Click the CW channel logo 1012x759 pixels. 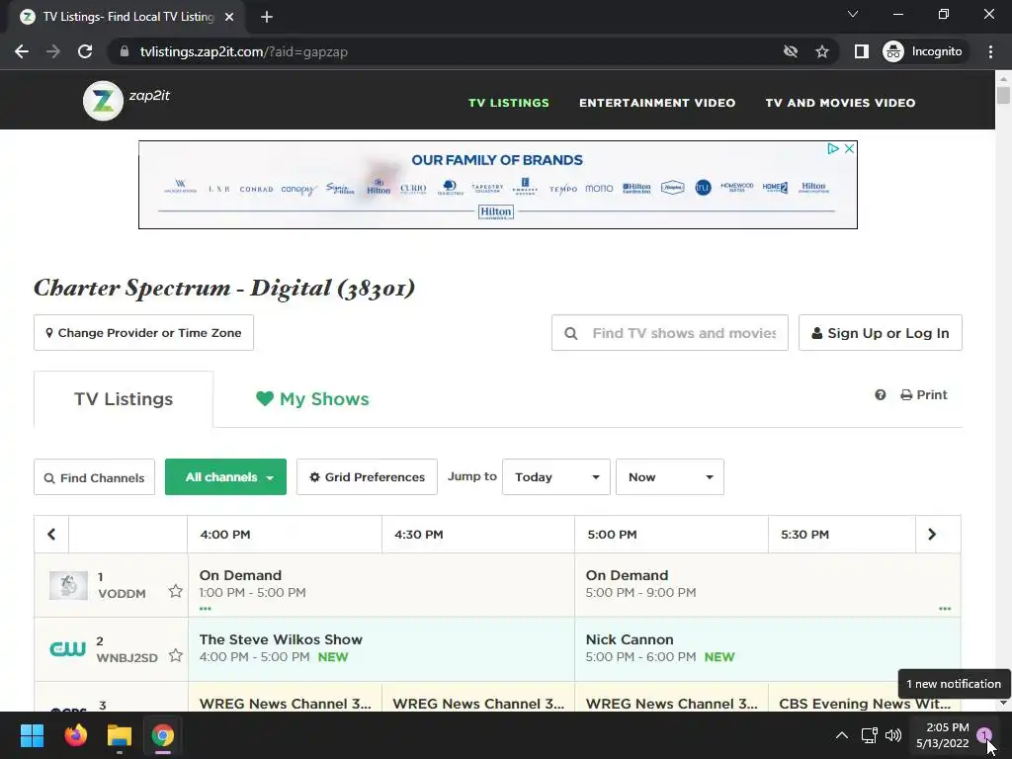coord(68,648)
